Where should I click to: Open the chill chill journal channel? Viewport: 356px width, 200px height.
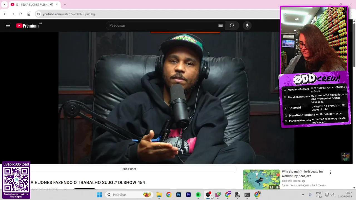(x=291, y=181)
